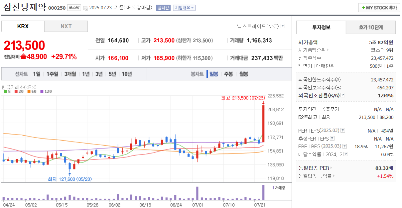Click the help icon beside 추정PER EPS
The height and width of the screenshot is (208, 402).
(x=332, y=139)
